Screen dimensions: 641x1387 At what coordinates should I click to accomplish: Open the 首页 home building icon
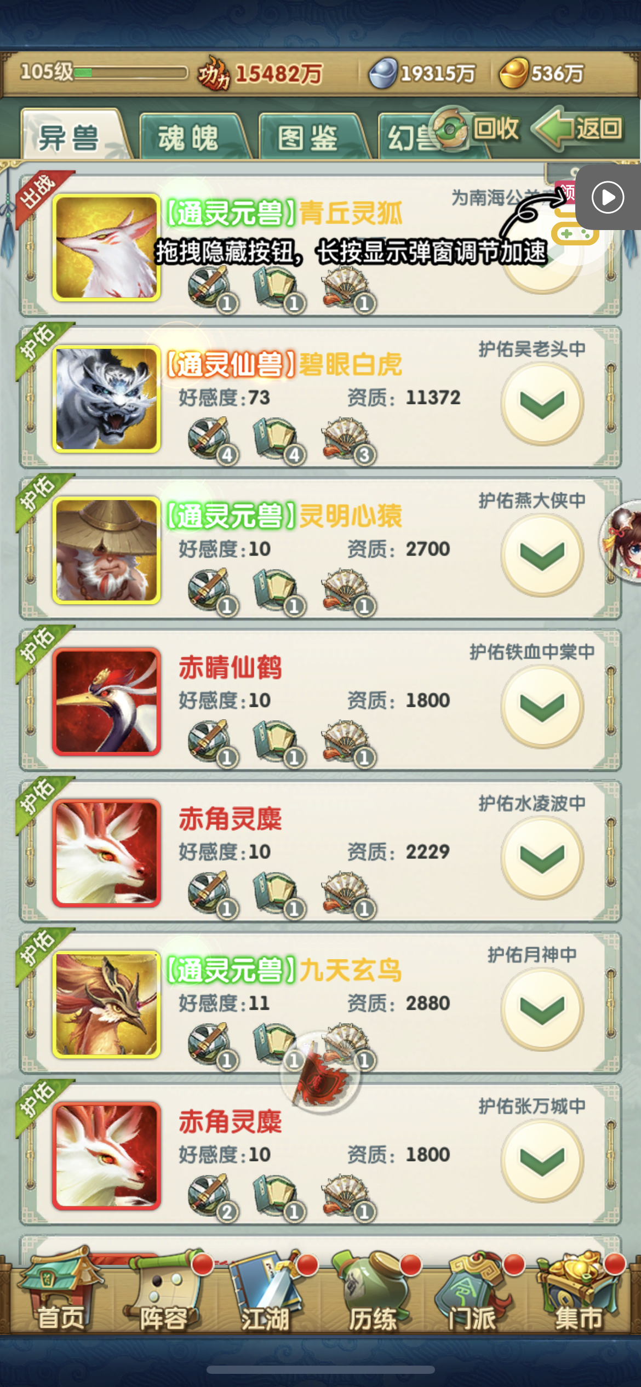pyautogui.click(x=59, y=1289)
